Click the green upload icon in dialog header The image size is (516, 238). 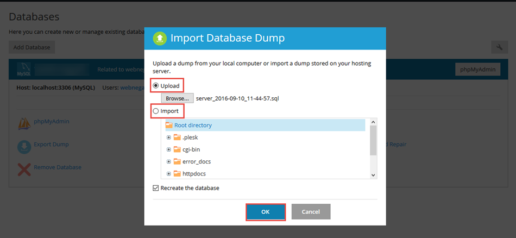(160, 39)
